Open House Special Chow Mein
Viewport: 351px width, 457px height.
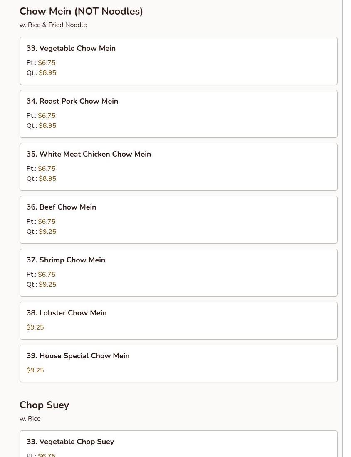(78, 356)
